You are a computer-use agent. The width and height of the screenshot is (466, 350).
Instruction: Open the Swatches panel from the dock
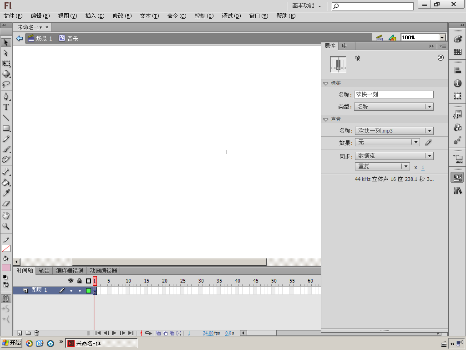click(x=458, y=52)
